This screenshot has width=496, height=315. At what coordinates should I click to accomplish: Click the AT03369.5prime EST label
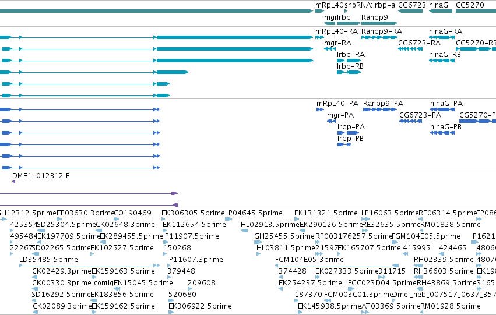tap(391, 306)
